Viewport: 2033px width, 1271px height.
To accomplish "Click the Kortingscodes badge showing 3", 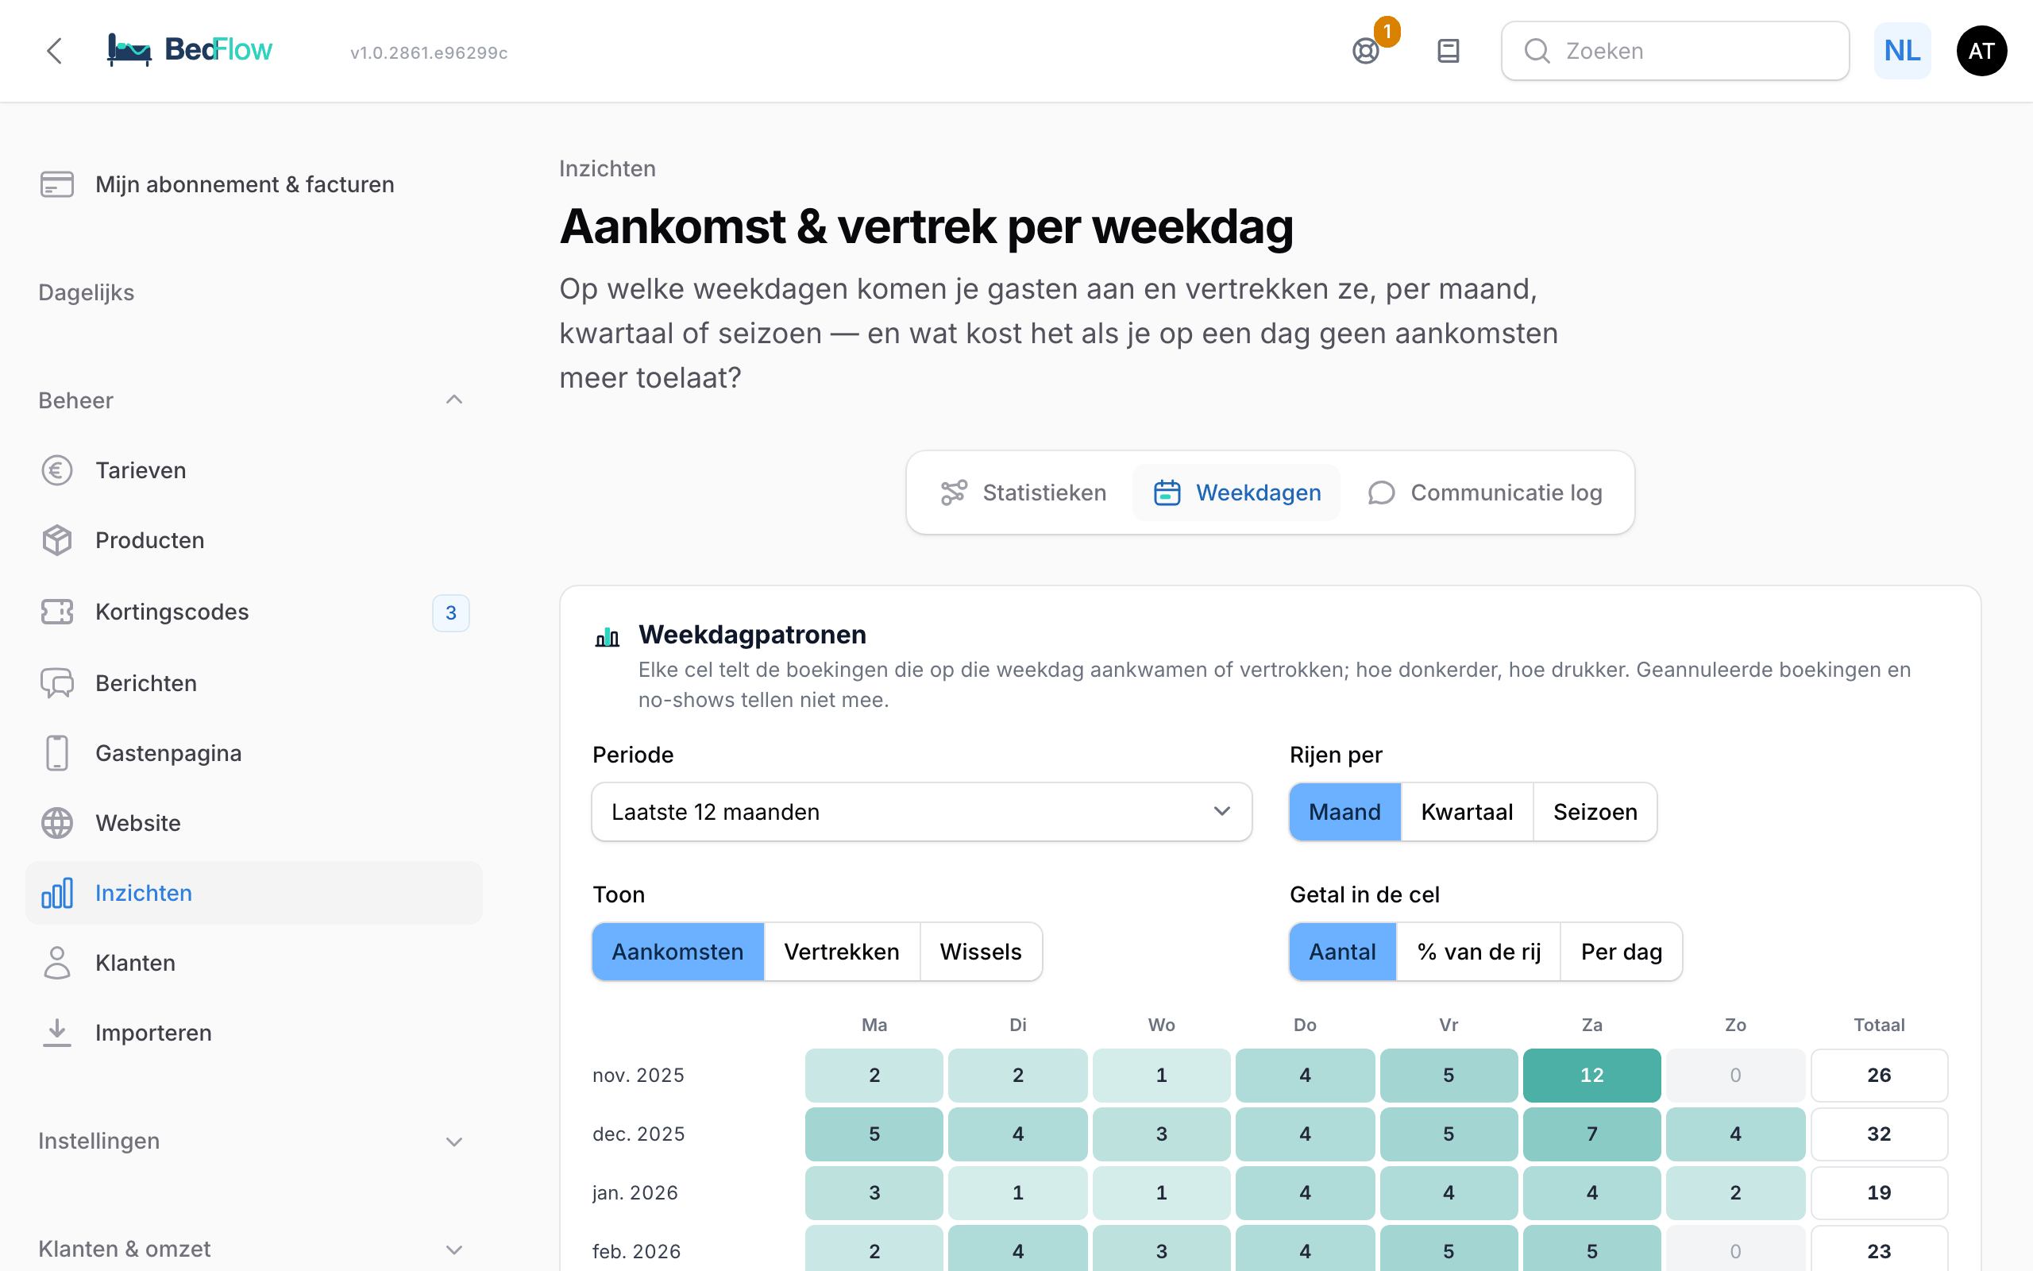I will (x=451, y=612).
